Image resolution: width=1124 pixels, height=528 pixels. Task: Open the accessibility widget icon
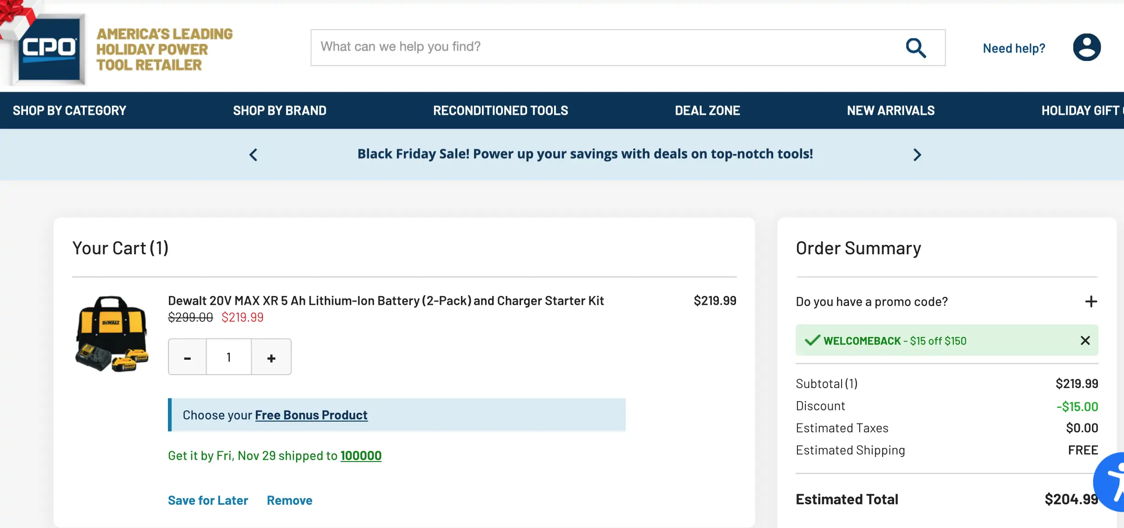click(1112, 482)
